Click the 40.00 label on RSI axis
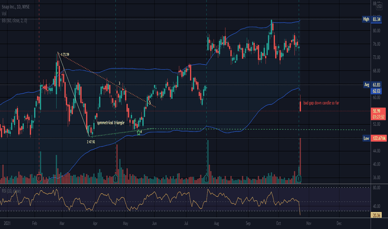Viewport: 388px width, 229px height. tap(376, 206)
